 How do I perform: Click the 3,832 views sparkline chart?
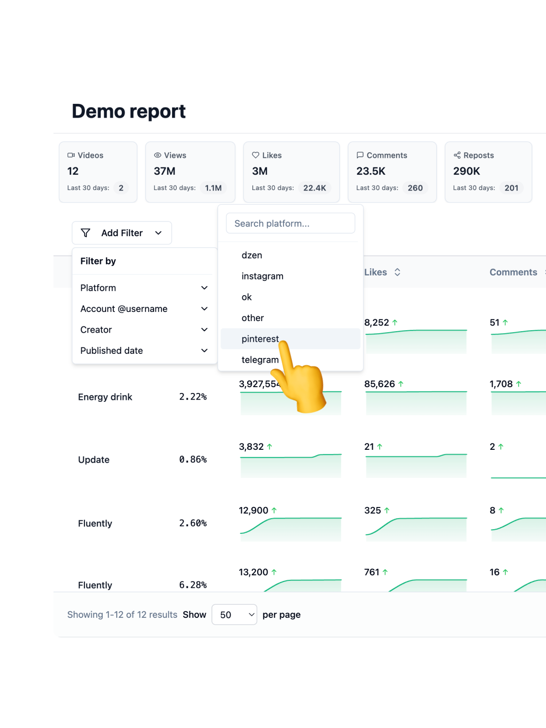[291, 465]
